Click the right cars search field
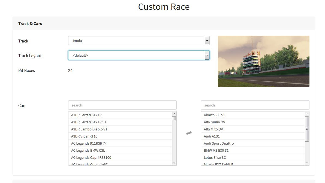Image resolution: width=325 pixels, height=183 pixels. coord(255,105)
